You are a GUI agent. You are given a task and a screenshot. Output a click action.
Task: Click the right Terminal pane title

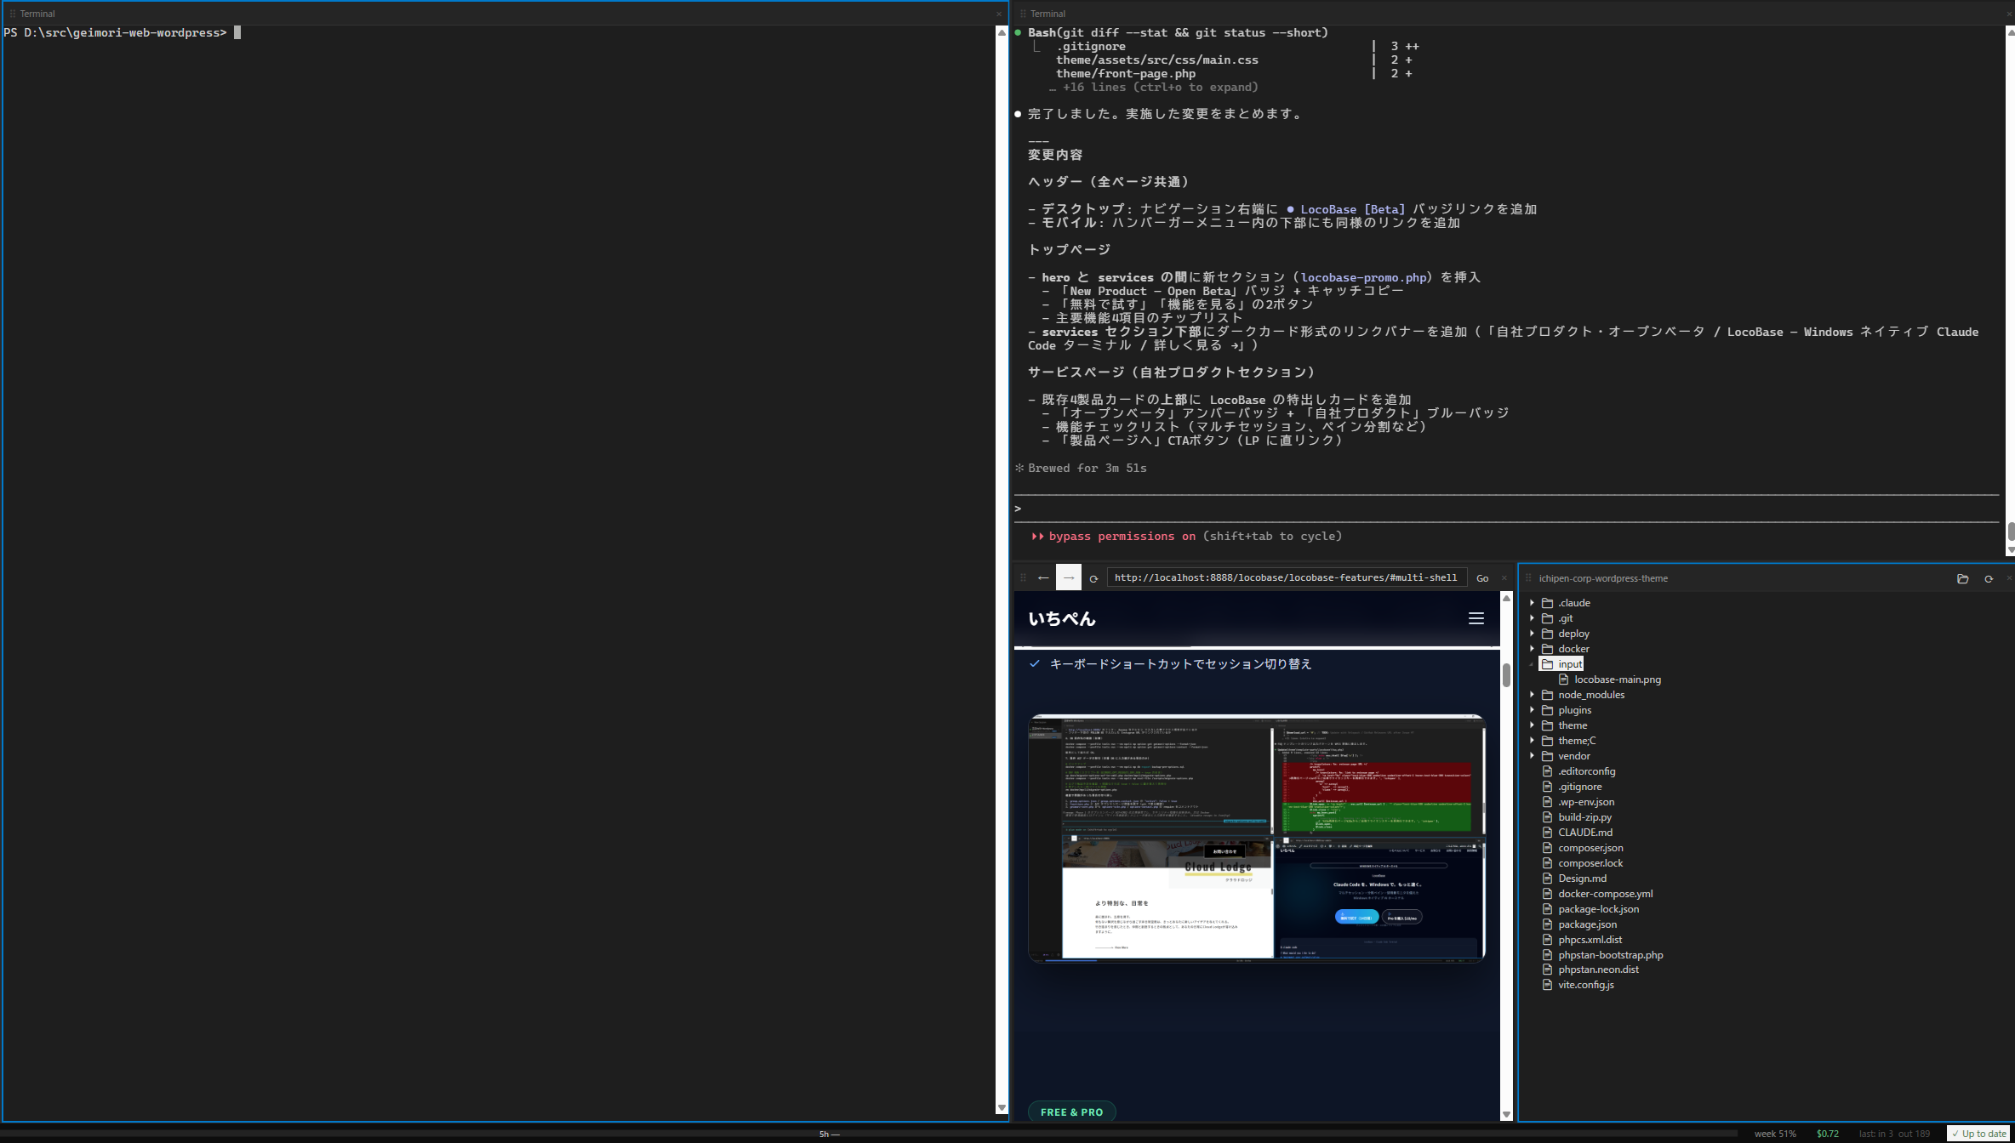pyautogui.click(x=1047, y=14)
